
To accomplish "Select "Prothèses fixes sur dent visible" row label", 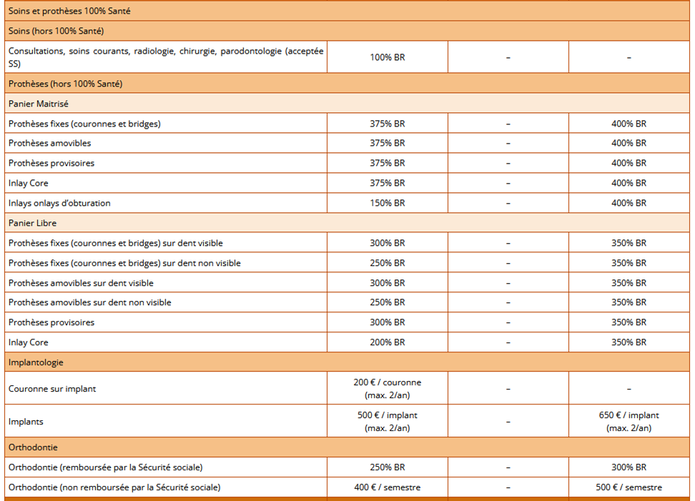I will tap(115, 243).
